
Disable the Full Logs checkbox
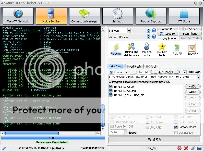[185, 72]
